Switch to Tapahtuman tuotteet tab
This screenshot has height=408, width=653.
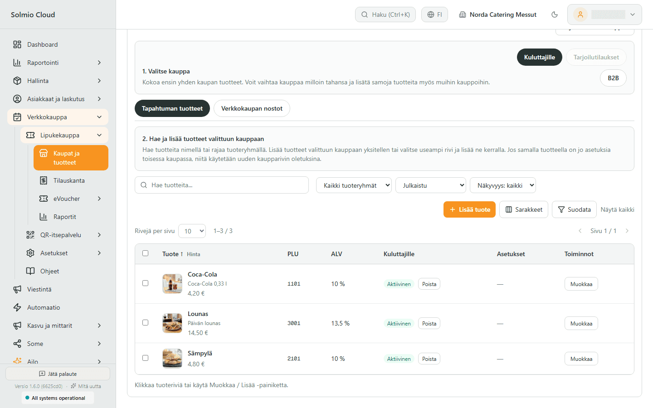[x=172, y=108]
